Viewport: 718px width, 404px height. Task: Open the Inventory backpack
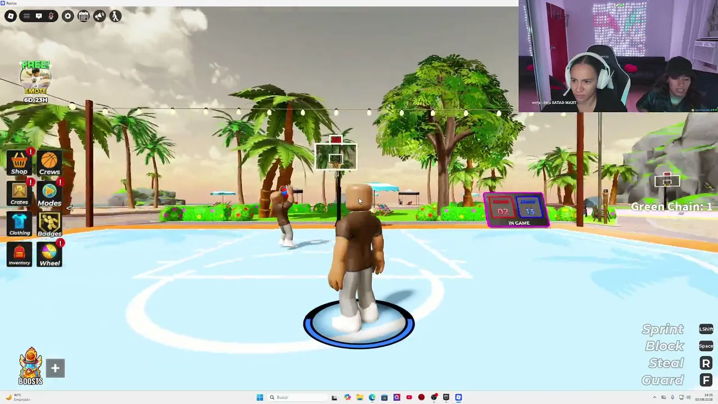(19, 254)
